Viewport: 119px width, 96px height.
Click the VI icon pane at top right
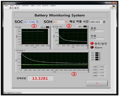114,7
